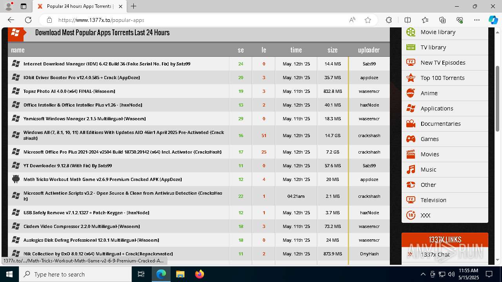Browse the Applications category link

[437, 108]
